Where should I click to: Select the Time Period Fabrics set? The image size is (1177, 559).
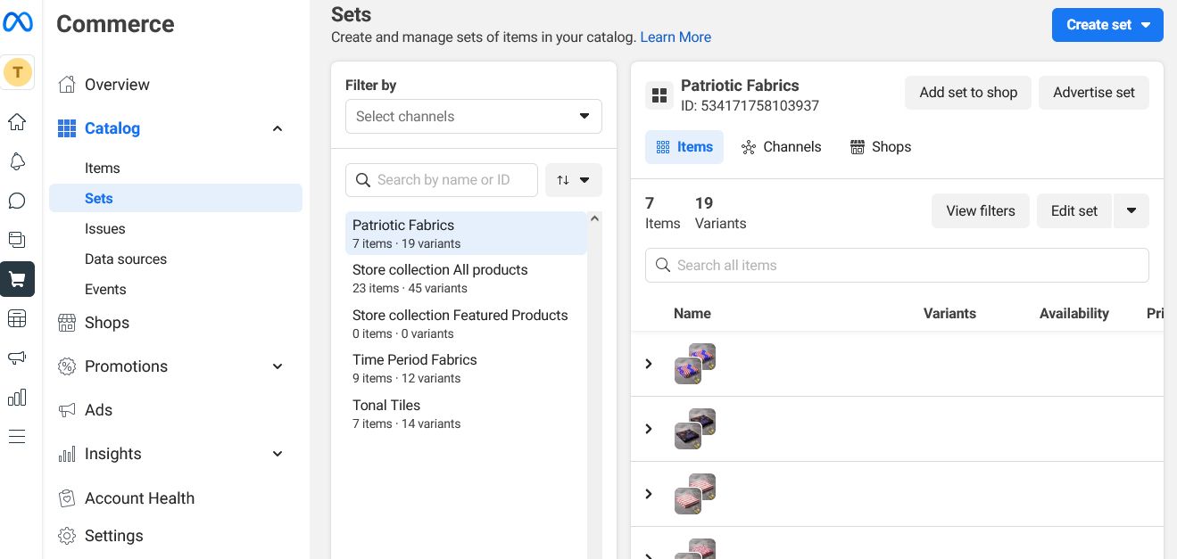click(x=414, y=359)
